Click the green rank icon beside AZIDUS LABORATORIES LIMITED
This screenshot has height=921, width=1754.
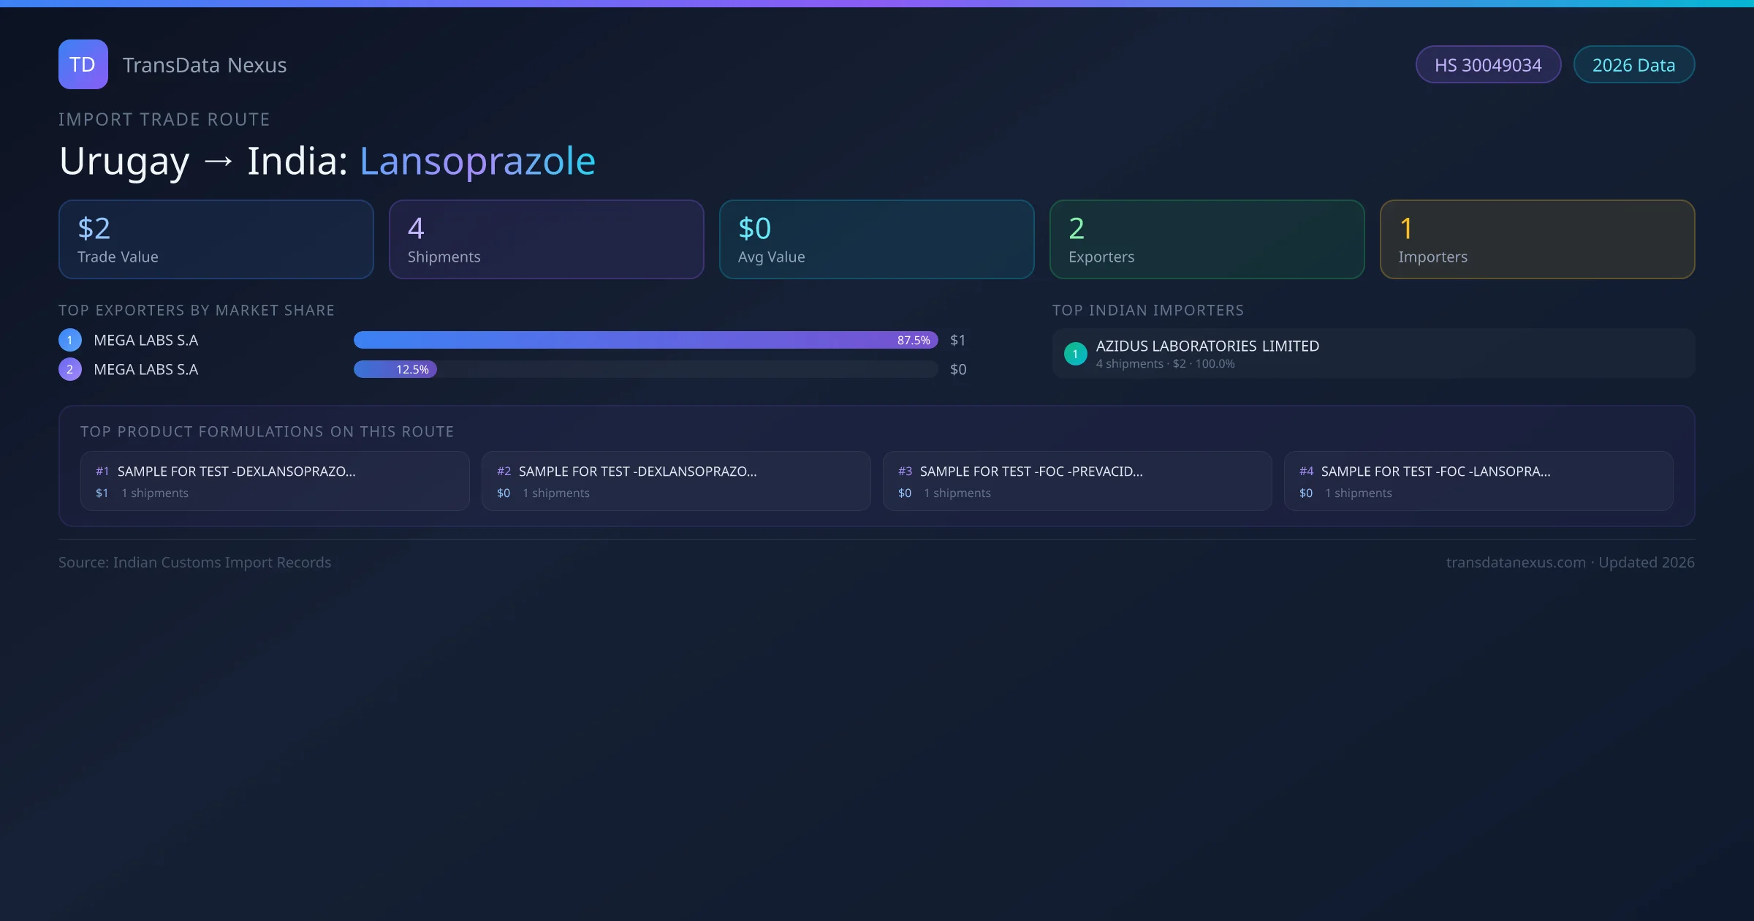[1075, 354]
